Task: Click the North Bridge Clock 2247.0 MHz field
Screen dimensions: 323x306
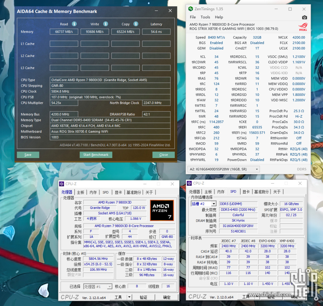Action: (x=156, y=103)
